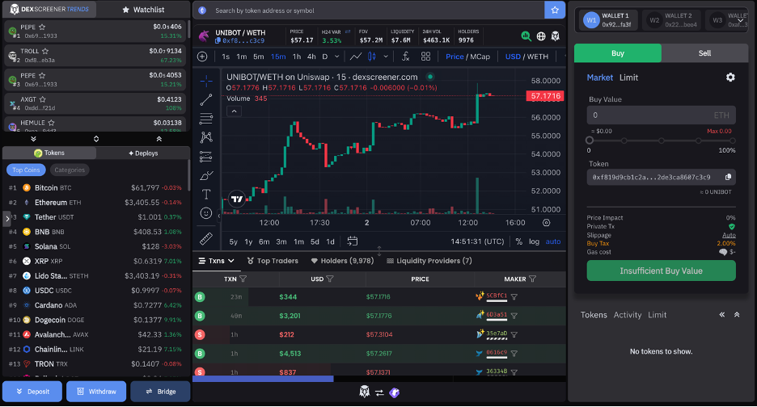Switch to the Limit order tab

[x=628, y=78]
